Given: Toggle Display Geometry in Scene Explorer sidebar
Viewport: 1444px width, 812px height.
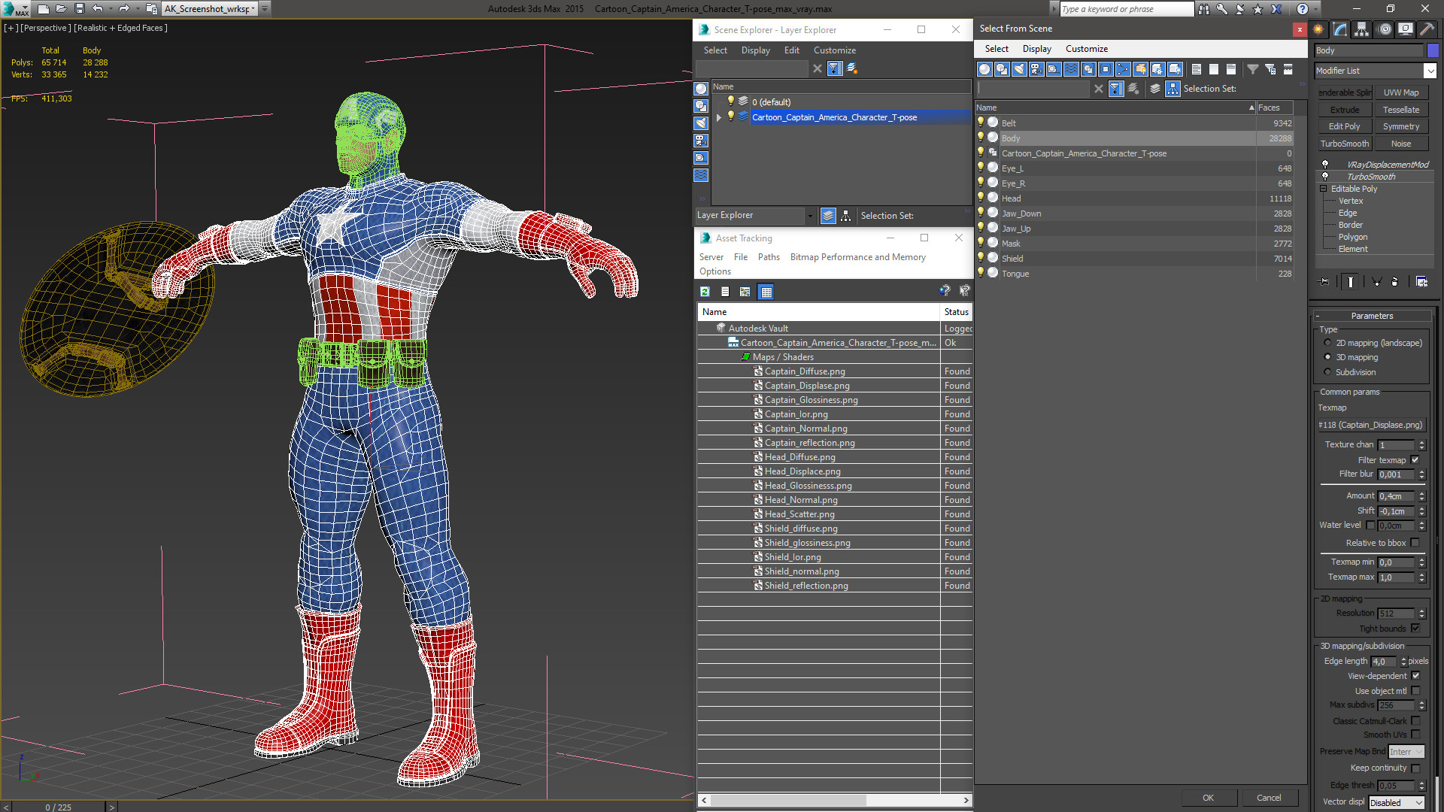Looking at the screenshot, I should pos(701,89).
